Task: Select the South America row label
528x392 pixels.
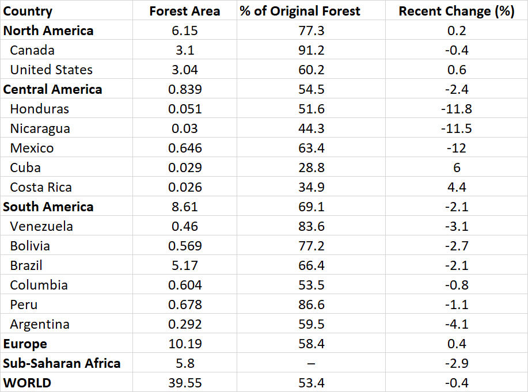Action: pyautogui.click(x=48, y=207)
